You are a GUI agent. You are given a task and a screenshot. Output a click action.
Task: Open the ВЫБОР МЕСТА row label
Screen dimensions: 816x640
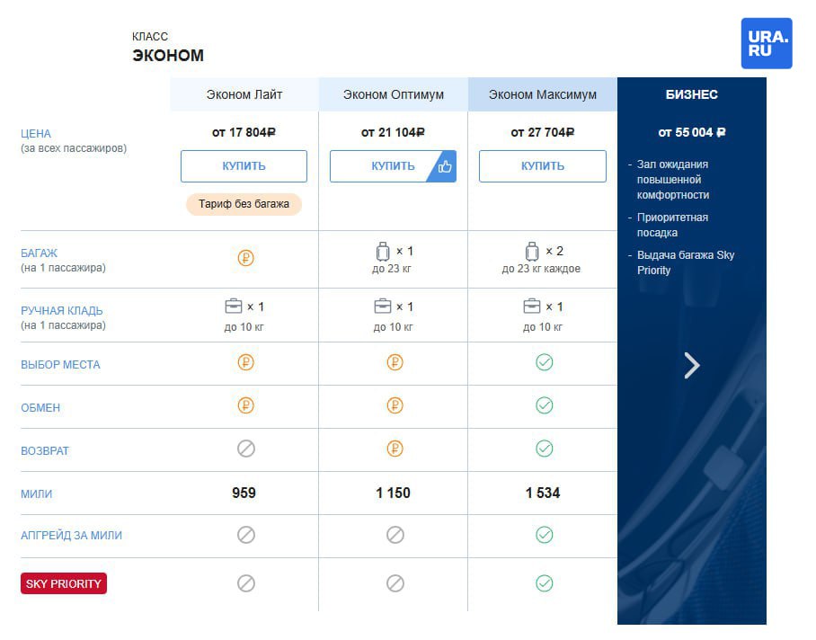click(x=60, y=365)
